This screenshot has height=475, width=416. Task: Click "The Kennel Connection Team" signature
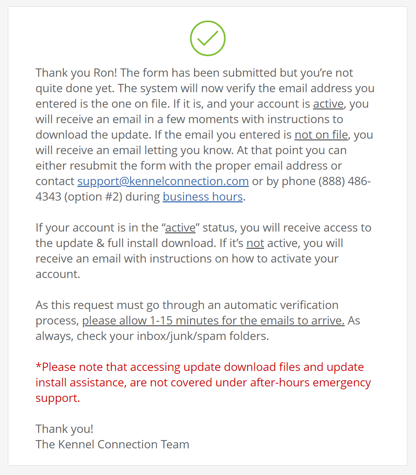[112, 444]
